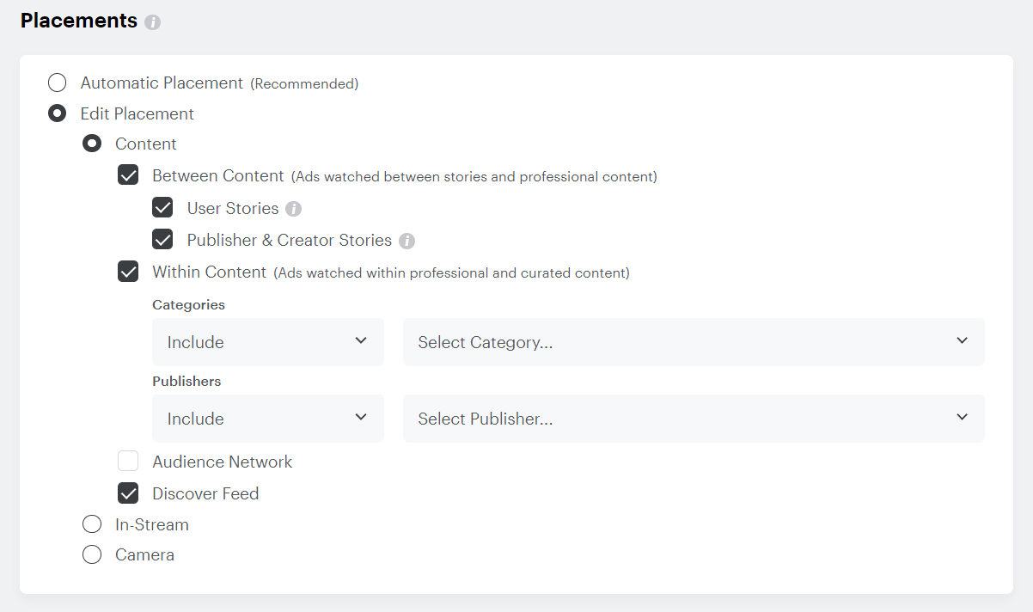This screenshot has width=1033, height=612.
Task: Click the Publishers label
Action: 186,381
